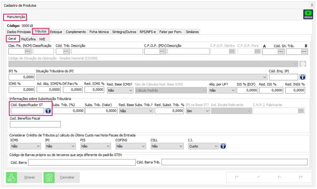The height and width of the screenshot is (189, 317).
Task: Switch to the Estoque tab
Action: pos(56,32)
